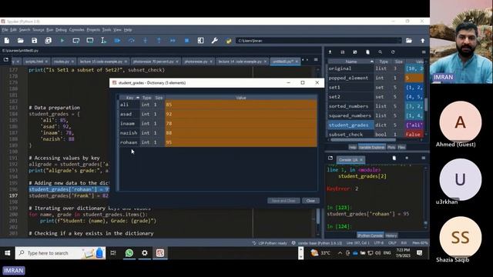Screen dimensions: 493x277
Task: Click Refresh variables icon in Variable Explorer
Action: [393, 52]
